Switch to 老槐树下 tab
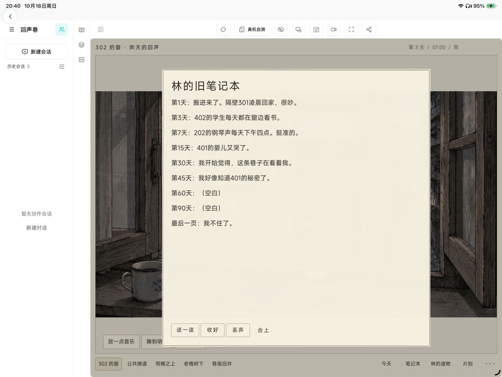 193,364
